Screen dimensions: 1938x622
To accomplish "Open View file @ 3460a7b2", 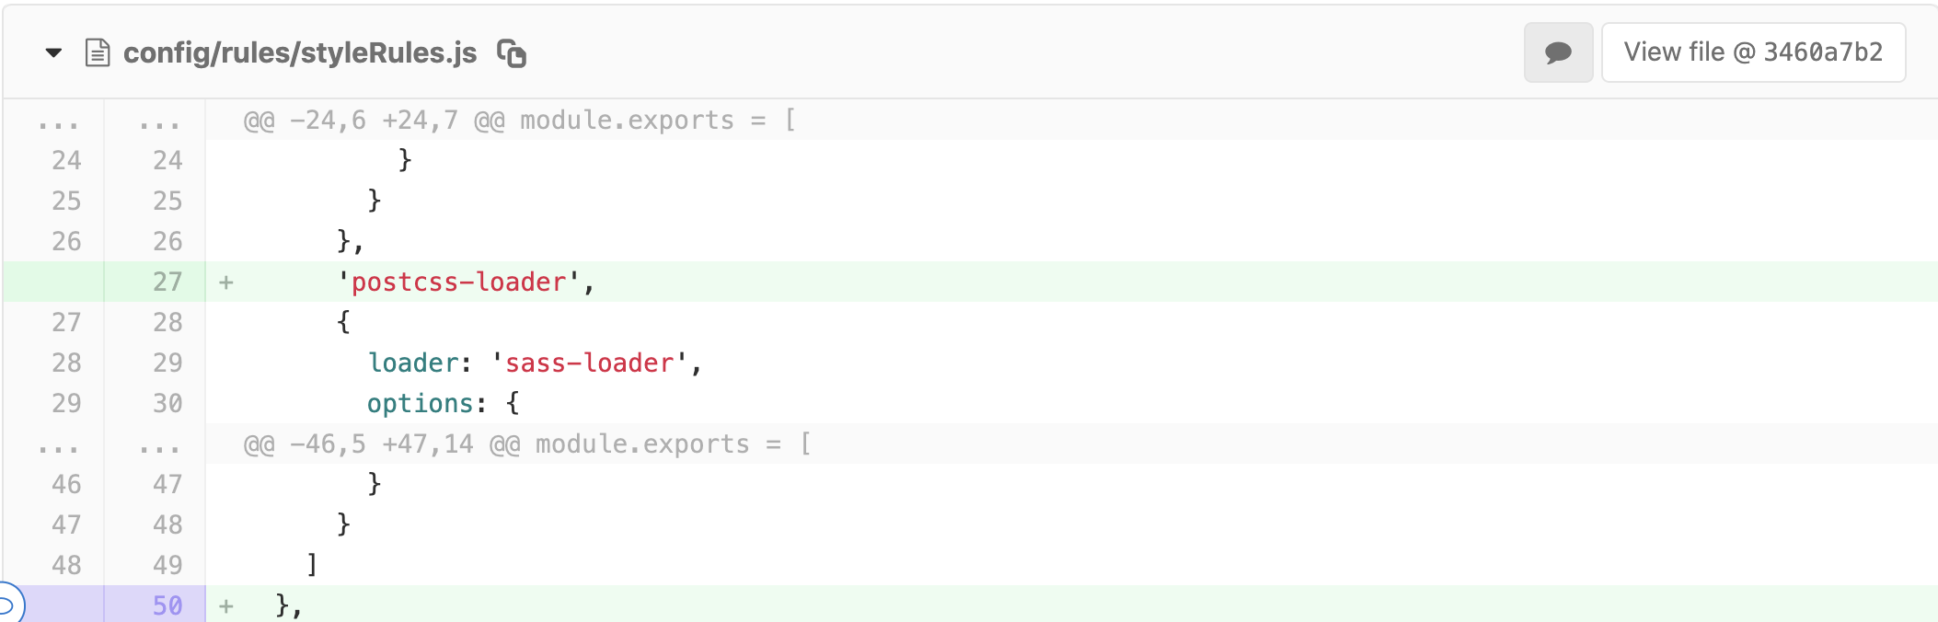I will pyautogui.click(x=1753, y=53).
